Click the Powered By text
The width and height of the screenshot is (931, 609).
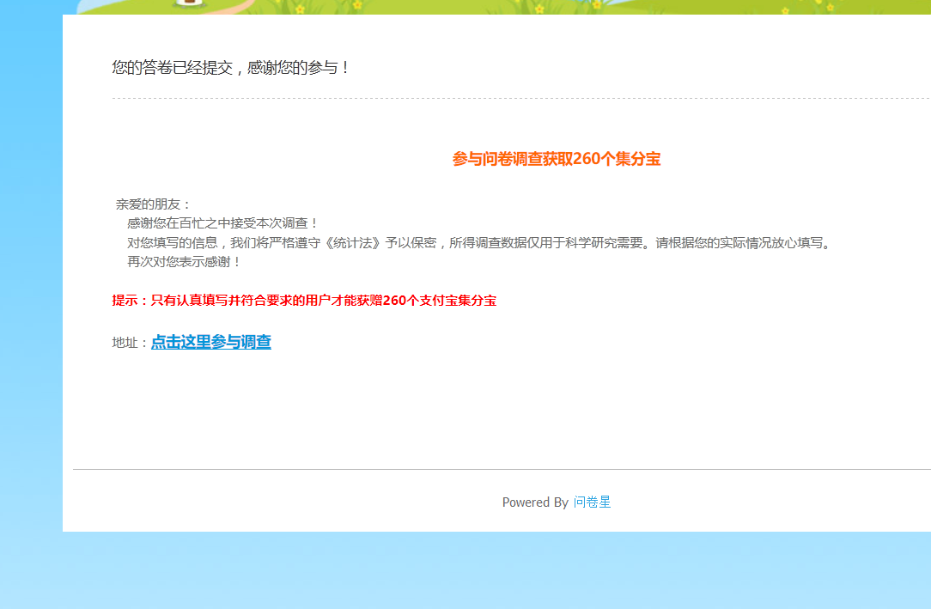pos(535,502)
